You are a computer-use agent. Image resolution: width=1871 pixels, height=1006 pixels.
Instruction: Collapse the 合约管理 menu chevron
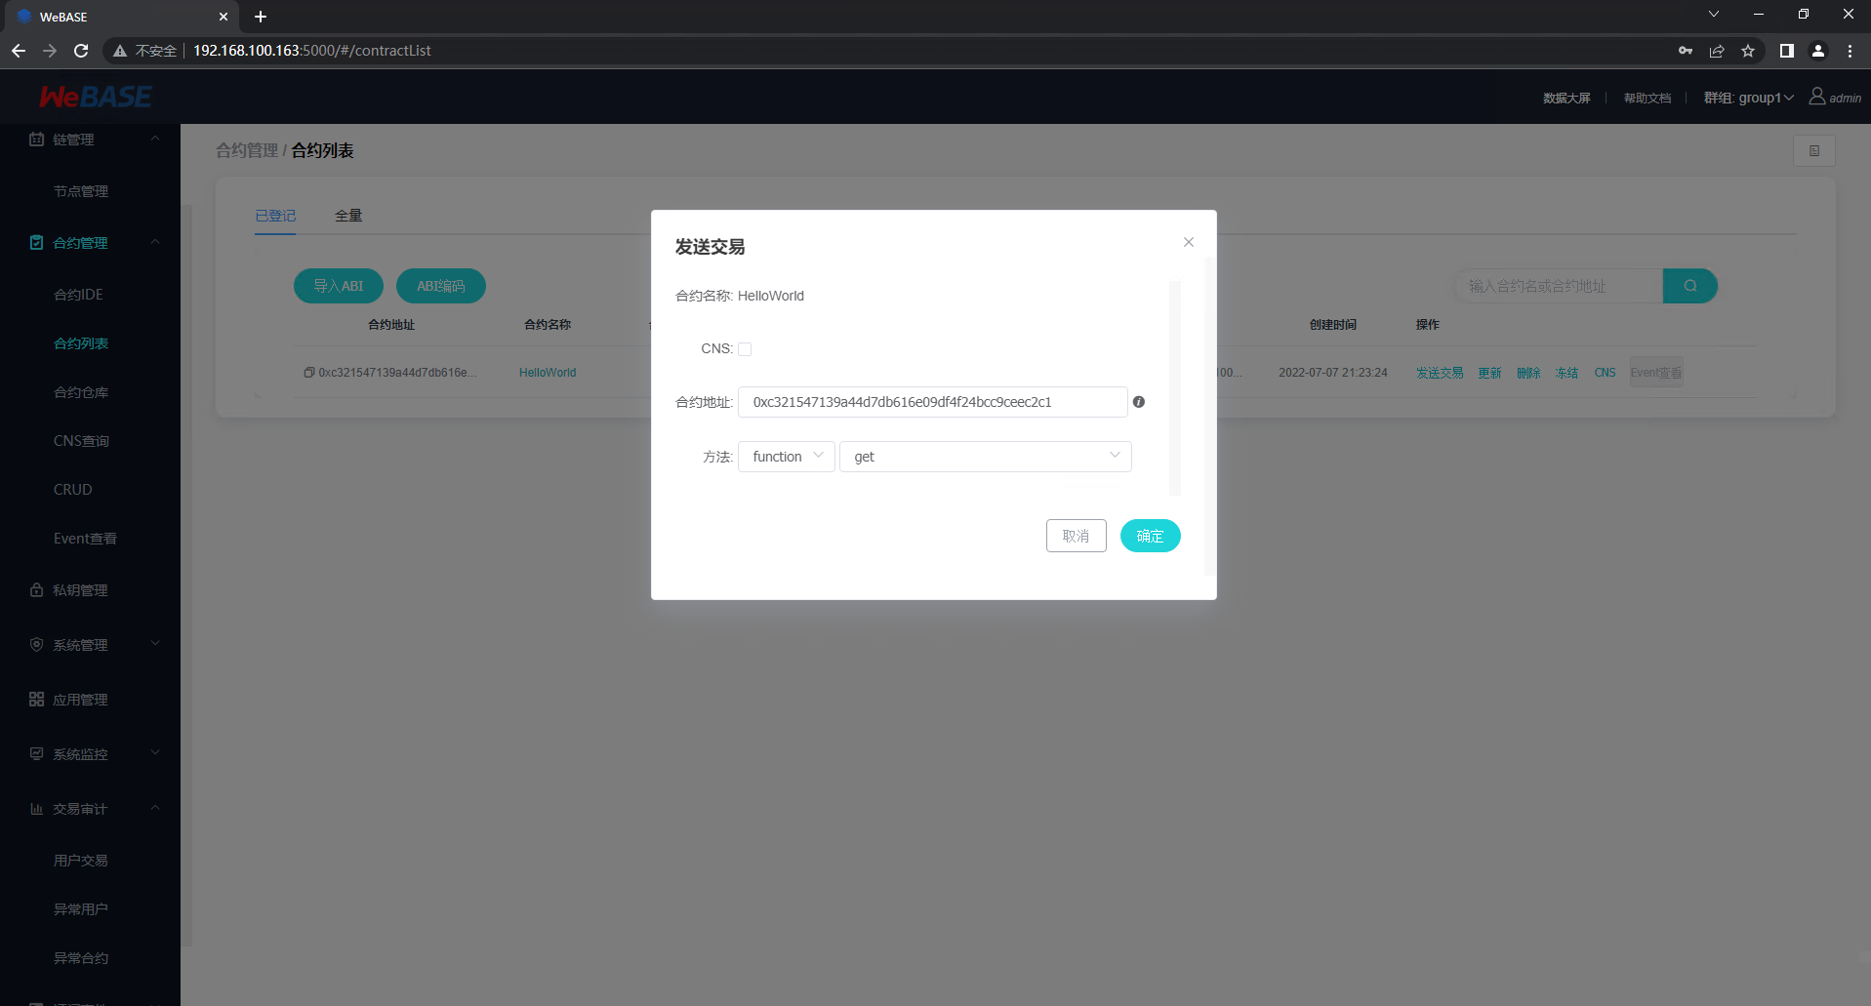tap(155, 242)
